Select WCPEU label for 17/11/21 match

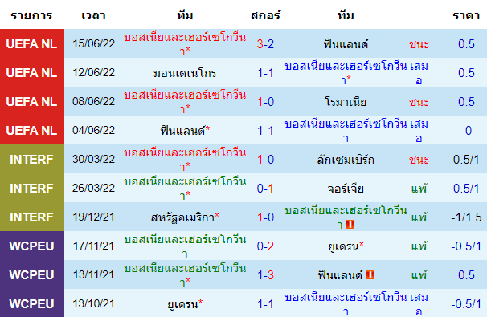coord(31,246)
